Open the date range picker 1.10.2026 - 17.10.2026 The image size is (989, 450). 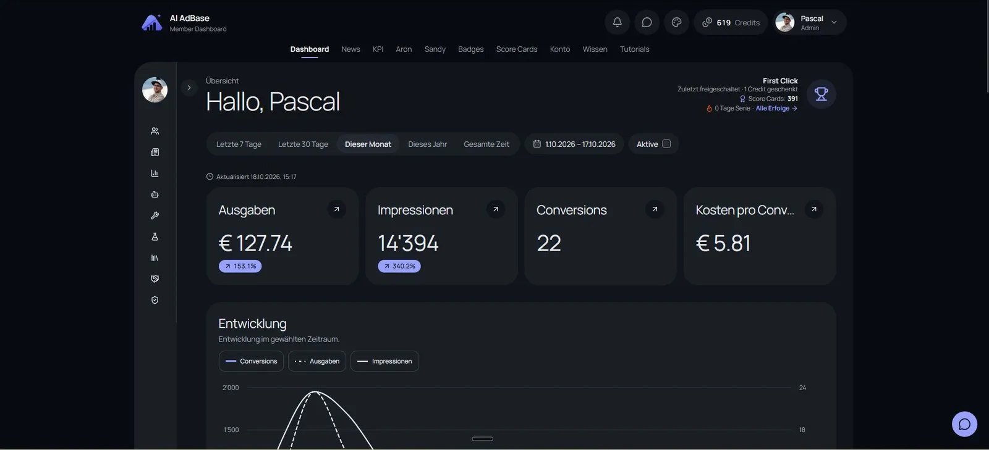pos(574,144)
